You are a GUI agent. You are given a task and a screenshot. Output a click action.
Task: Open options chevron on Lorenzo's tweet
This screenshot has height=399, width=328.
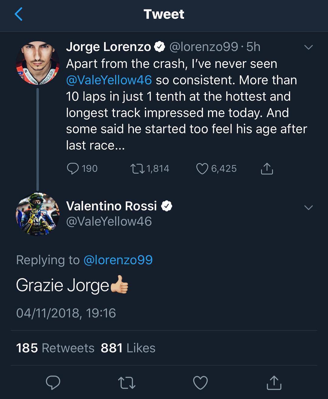(x=309, y=47)
